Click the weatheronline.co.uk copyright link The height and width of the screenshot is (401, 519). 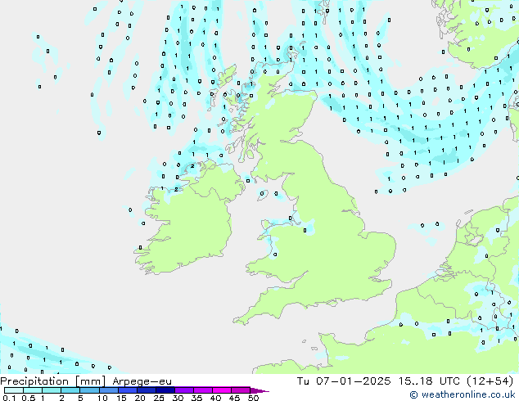[x=462, y=394]
